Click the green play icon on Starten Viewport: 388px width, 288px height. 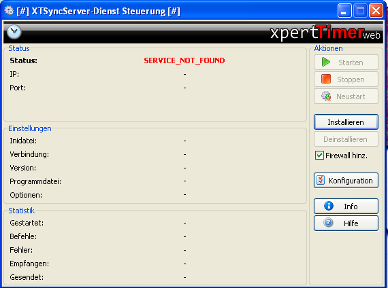click(326, 62)
